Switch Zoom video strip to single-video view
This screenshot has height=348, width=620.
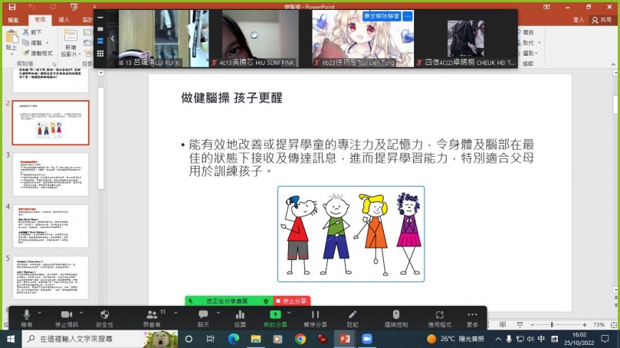(100, 29)
